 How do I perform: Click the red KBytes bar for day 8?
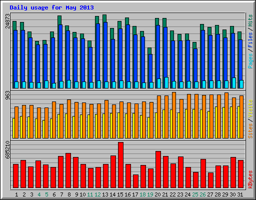(x=68, y=170)
